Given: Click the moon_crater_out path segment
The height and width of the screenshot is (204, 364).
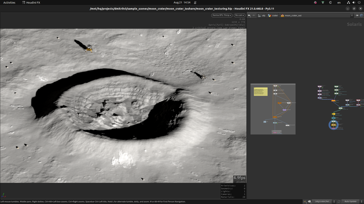Looking at the screenshot, I should click(x=291, y=15).
